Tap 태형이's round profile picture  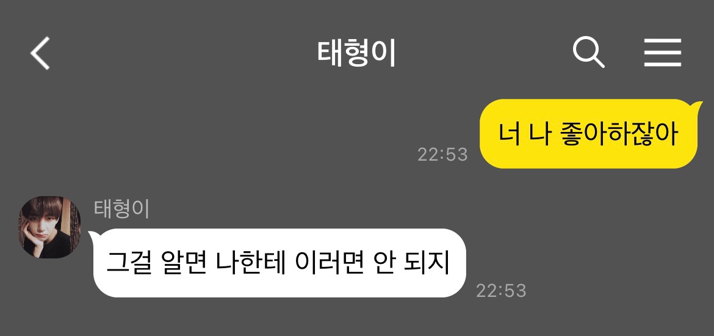tap(49, 227)
